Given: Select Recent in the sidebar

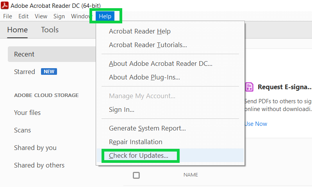Looking at the screenshot, I should pyautogui.click(x=52, y=54).
